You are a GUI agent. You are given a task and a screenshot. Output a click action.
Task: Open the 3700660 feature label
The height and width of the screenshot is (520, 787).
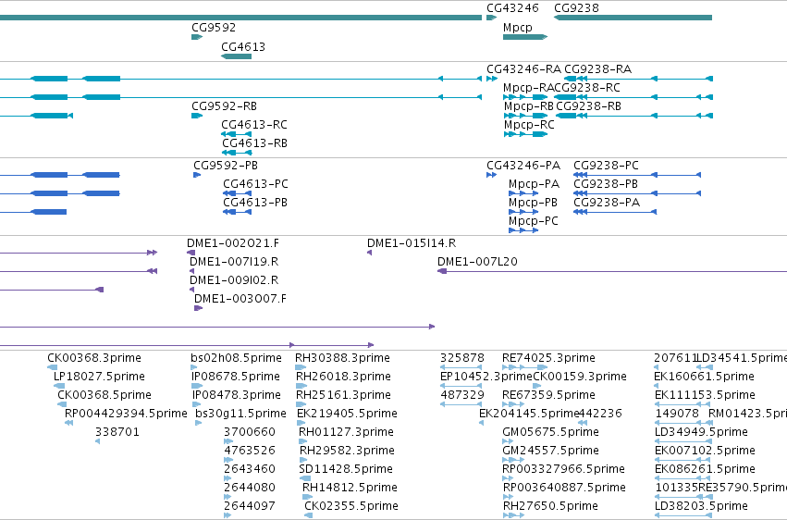tap(250, 432)
